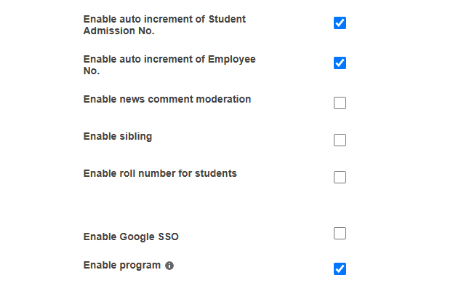The image size is (453, 294).
Task: Click the 'Enable news comment moderation' label text
Action: [x=167, y=99]
